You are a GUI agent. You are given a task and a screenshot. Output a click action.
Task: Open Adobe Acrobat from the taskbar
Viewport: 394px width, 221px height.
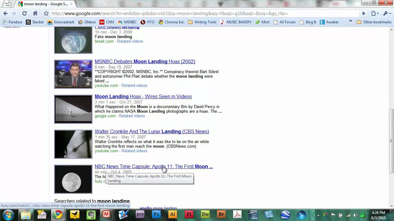[238, 215]
